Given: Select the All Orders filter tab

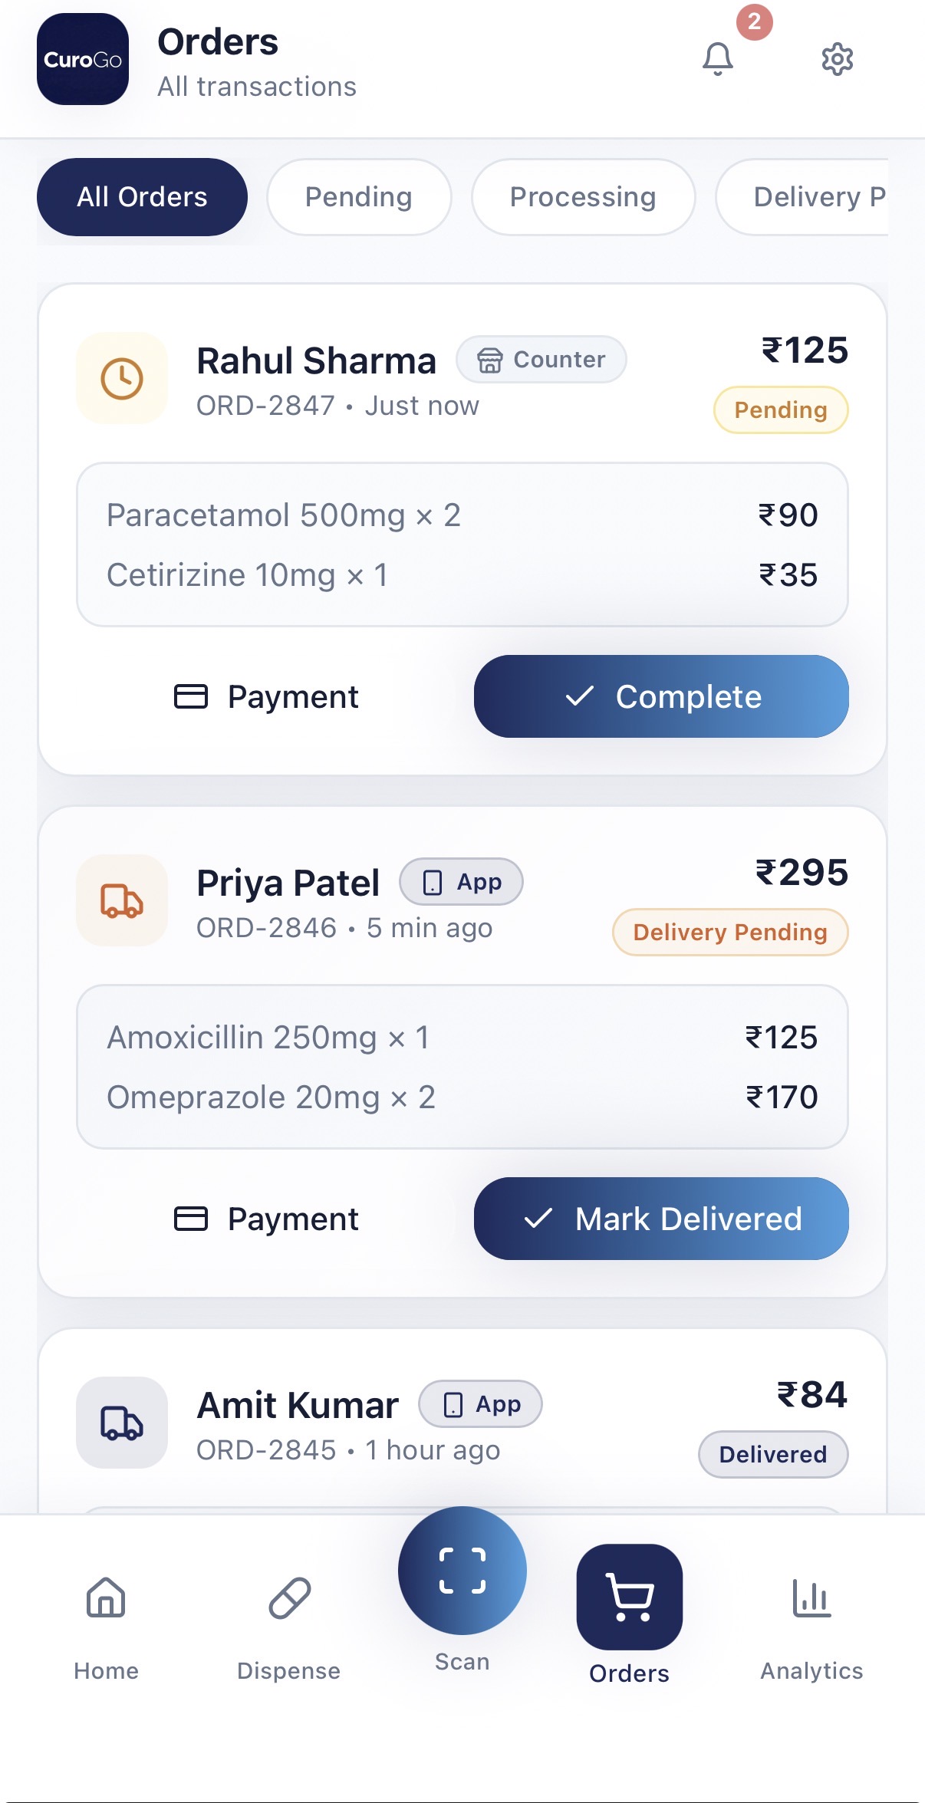Looking at the screenshot, I should tap(142, 197).
